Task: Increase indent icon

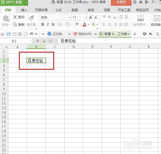Action: (x=126, y=17)
